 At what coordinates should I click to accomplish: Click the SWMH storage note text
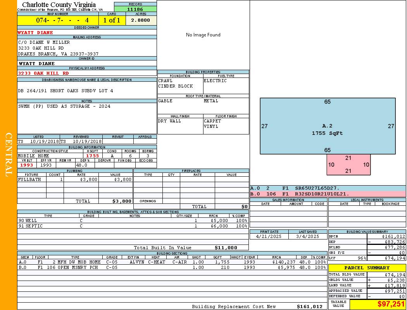(x=64, y=106)
